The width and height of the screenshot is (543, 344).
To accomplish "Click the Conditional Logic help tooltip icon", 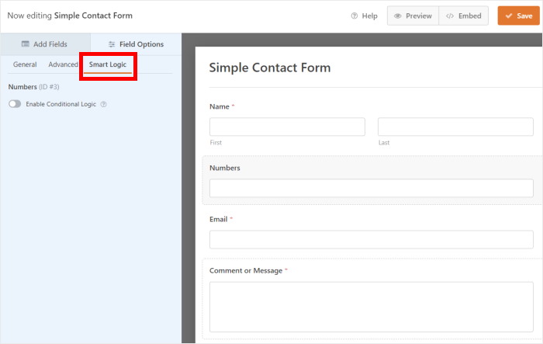I will tap(103, 104).
